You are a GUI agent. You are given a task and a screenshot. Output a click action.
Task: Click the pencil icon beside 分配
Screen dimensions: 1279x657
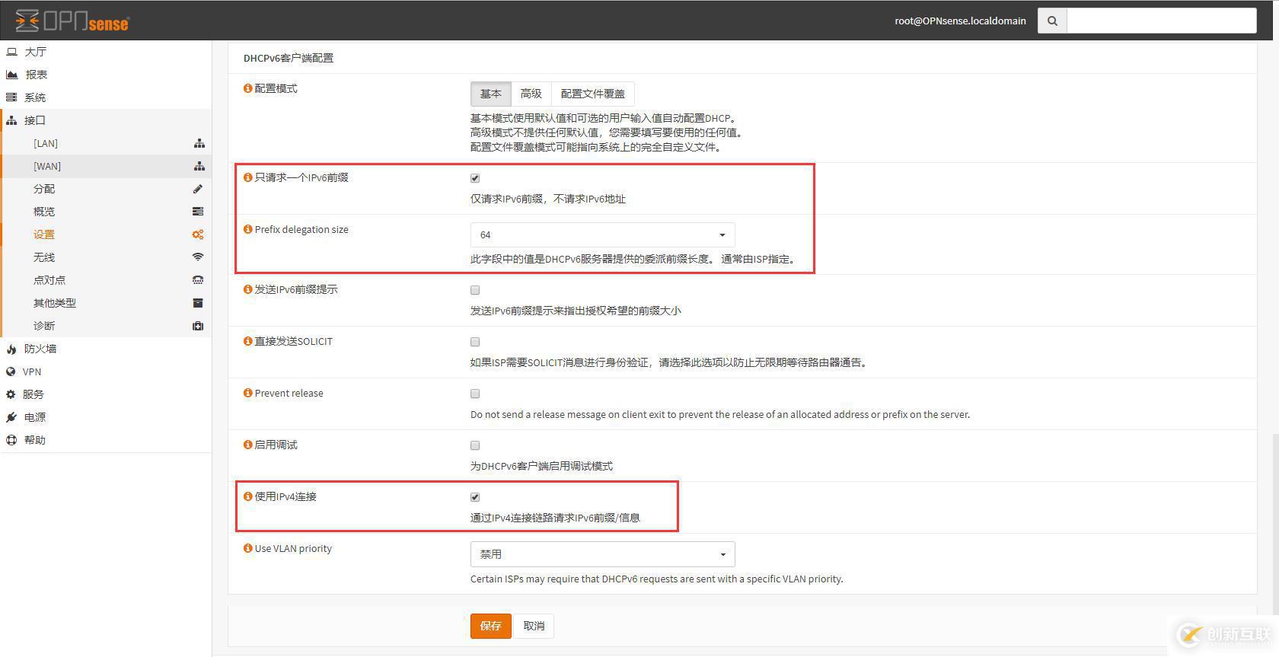[x=198, y=189]
